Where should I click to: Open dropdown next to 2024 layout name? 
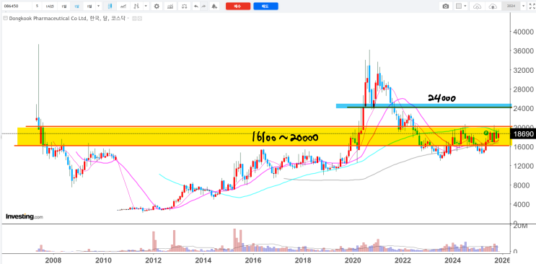point(523,6)
